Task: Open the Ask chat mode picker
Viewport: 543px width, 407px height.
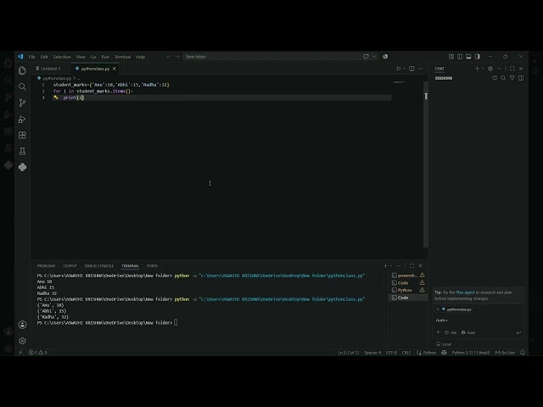Action: tap(451, 332)
